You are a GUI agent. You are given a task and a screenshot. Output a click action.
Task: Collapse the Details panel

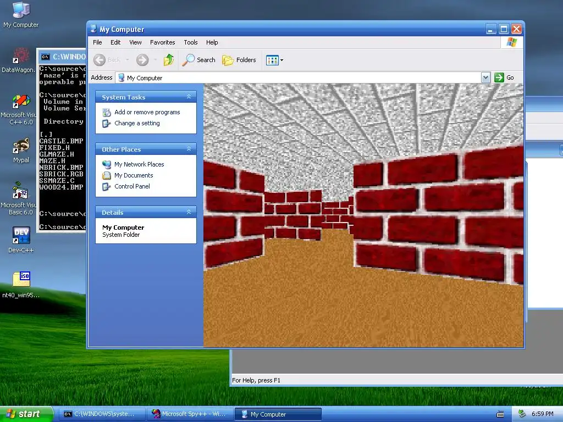coord(189,212)
